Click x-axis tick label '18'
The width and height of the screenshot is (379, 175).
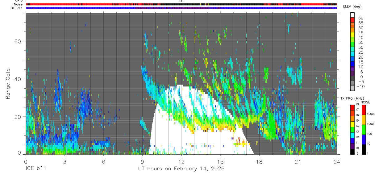click(259, 161)
